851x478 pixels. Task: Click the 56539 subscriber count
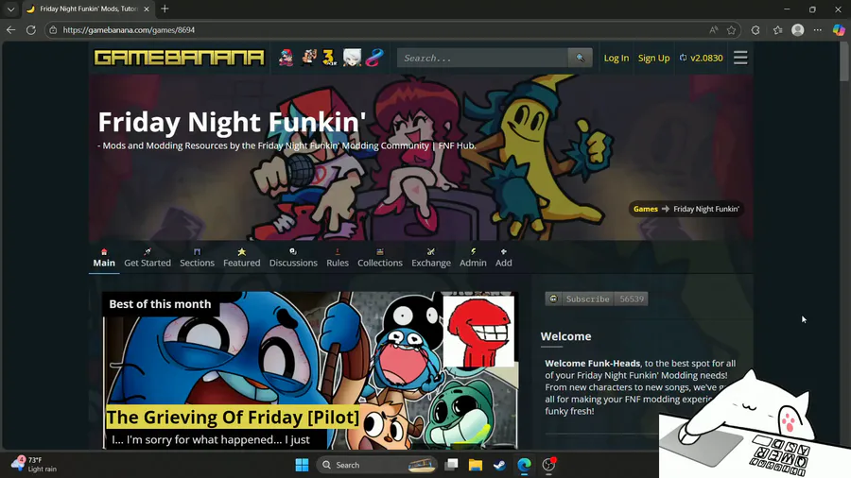point(632,299)
